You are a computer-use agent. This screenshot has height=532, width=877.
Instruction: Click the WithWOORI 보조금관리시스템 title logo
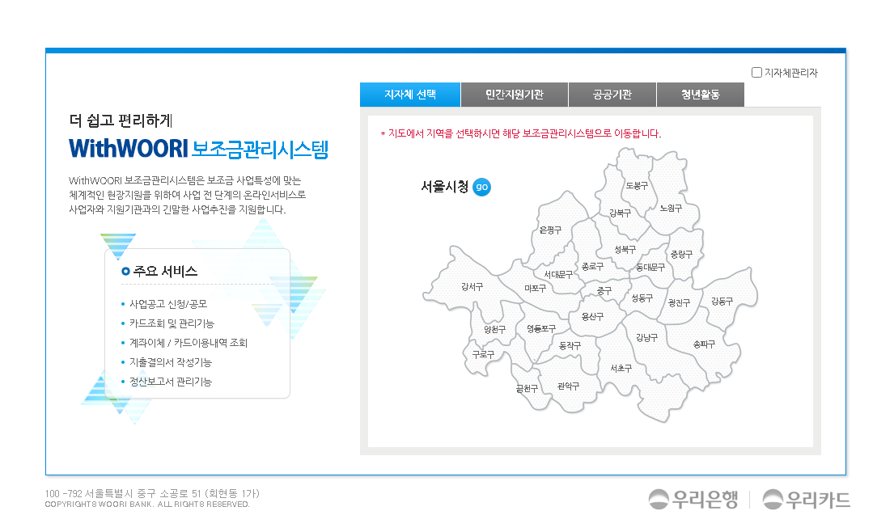coord(198,149)
